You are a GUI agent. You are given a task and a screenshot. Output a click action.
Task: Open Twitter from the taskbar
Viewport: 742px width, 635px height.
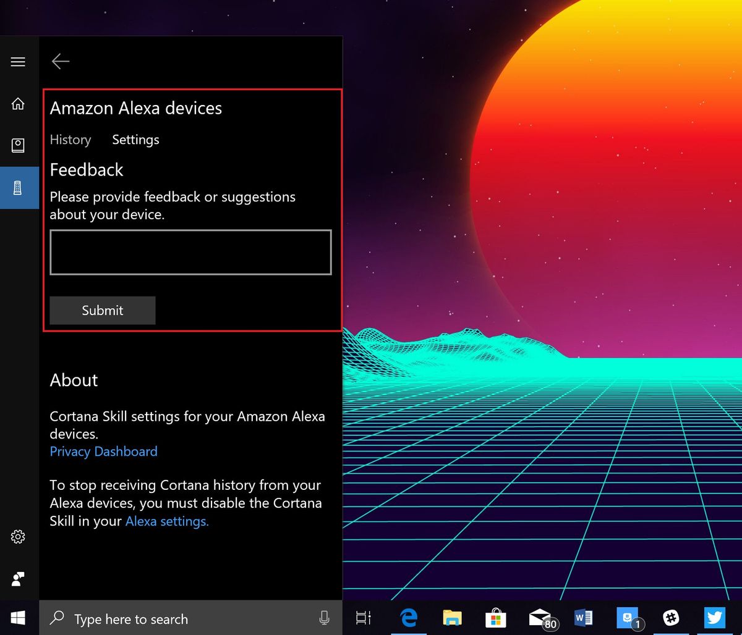tap(714, 618)
